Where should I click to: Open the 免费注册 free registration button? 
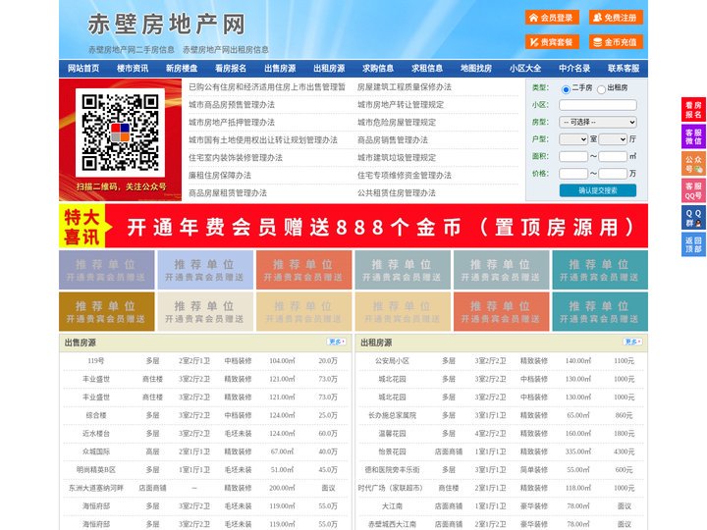[616, 18]
